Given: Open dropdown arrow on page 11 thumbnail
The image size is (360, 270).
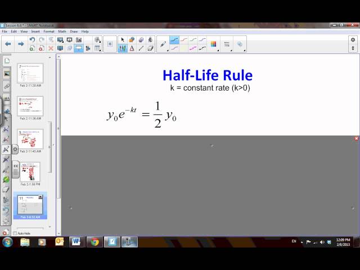Looking at the screenshot, I should pos(40,197).
